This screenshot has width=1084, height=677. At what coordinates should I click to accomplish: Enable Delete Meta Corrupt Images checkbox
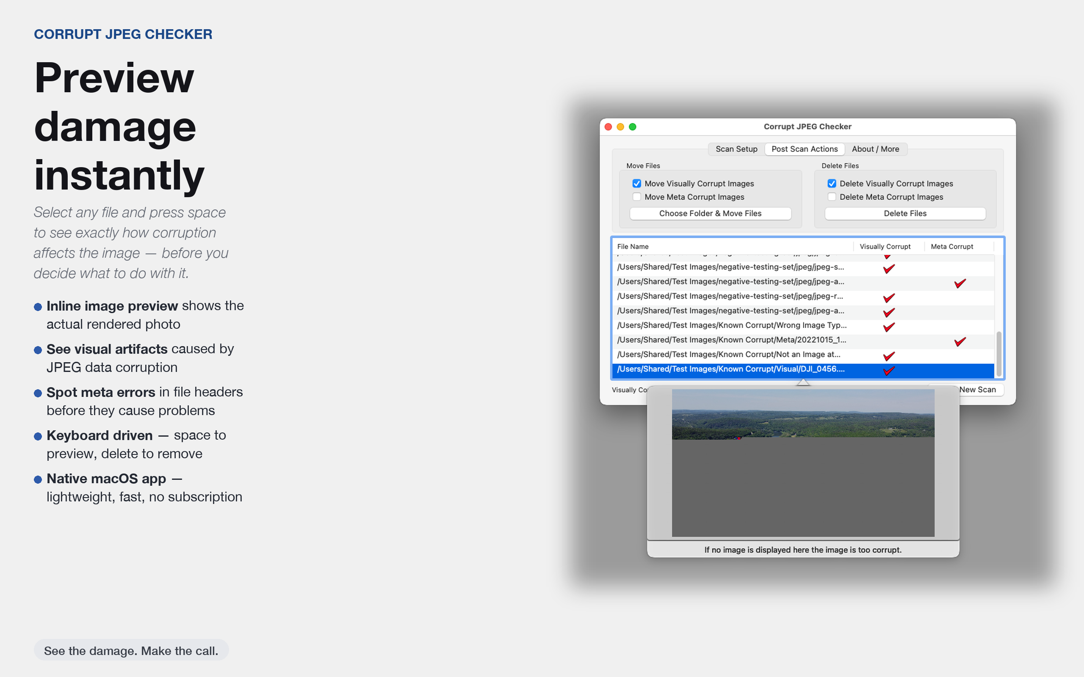click(x=832, y=197)
